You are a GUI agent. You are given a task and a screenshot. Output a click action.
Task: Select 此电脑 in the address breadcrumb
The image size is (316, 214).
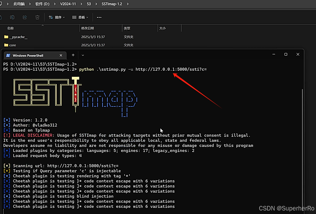click(19, 4)
